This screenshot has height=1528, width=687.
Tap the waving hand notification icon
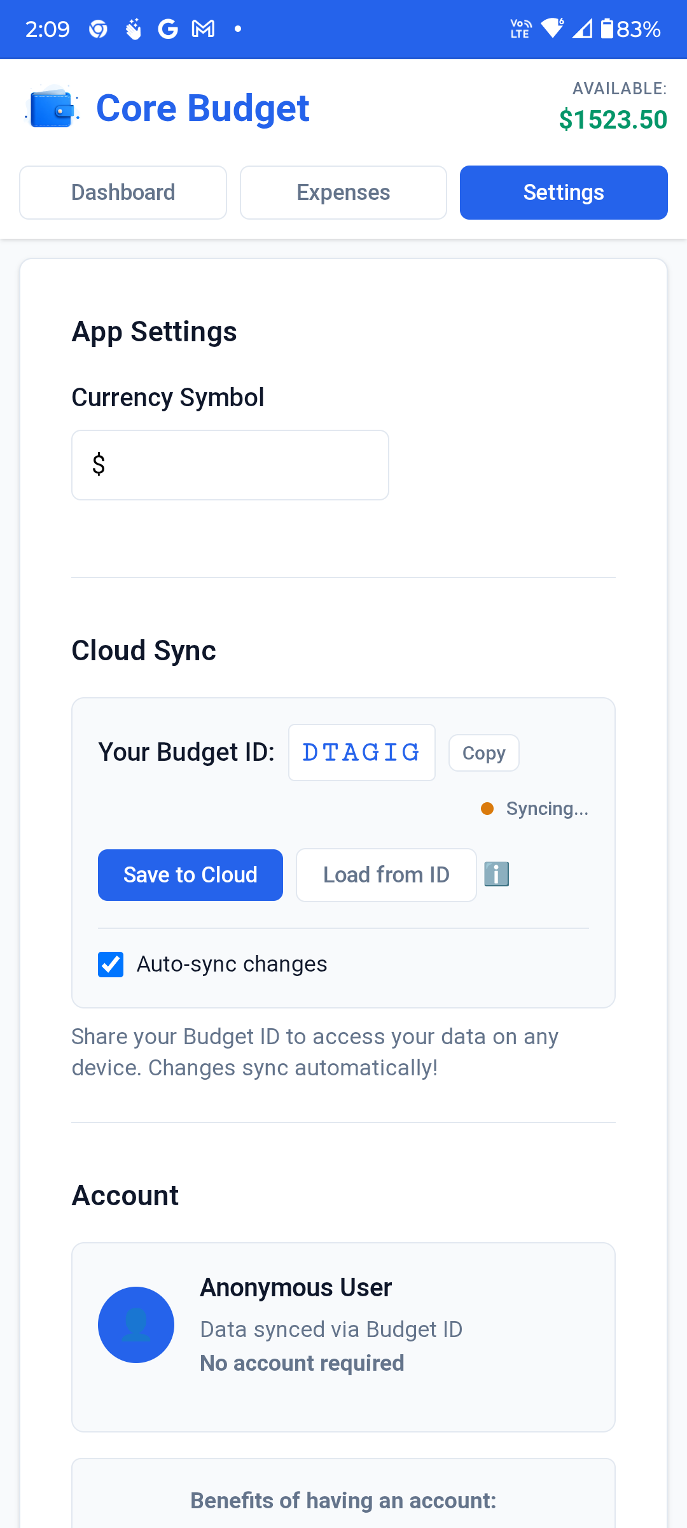pyautogui.click(x=133, y=29)
